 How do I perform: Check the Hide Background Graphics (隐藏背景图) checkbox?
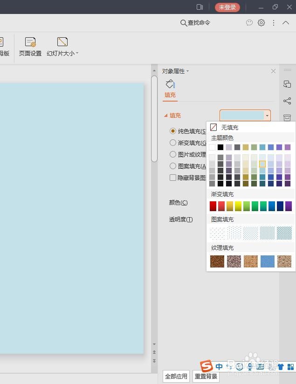(173, 178)
